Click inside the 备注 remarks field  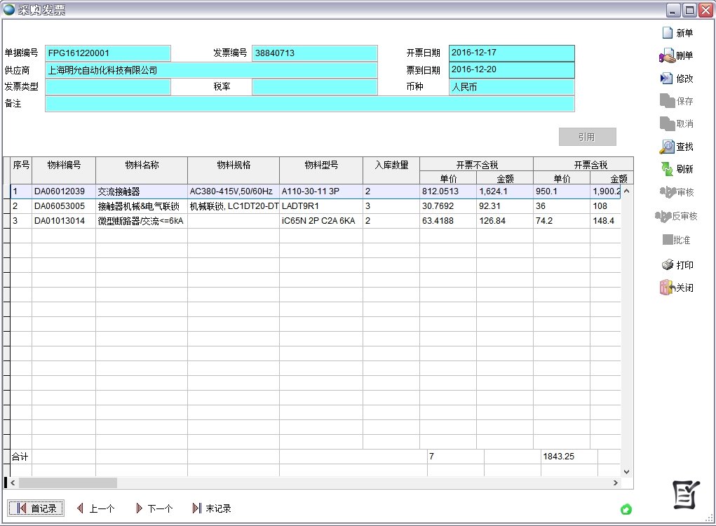(309, 103)
